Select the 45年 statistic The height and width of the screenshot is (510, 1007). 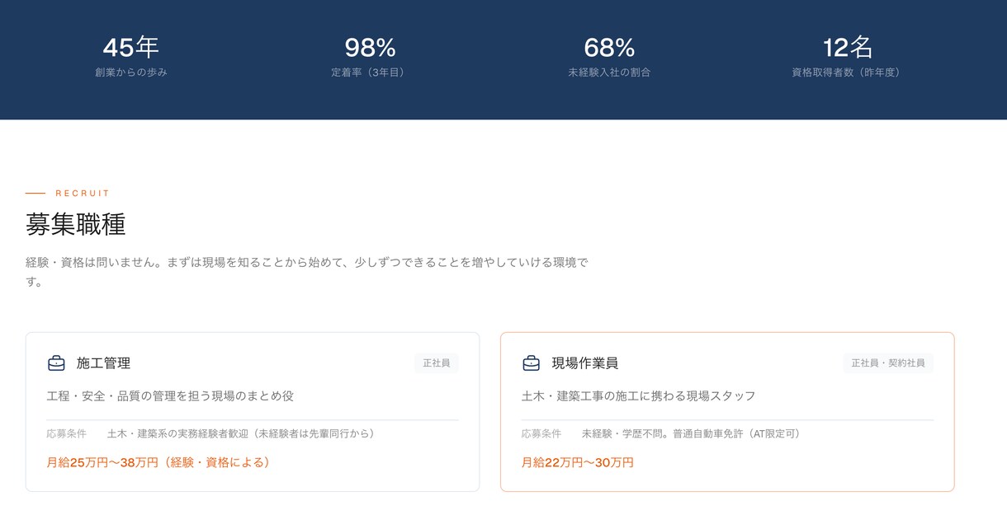(x=130, y=47)
